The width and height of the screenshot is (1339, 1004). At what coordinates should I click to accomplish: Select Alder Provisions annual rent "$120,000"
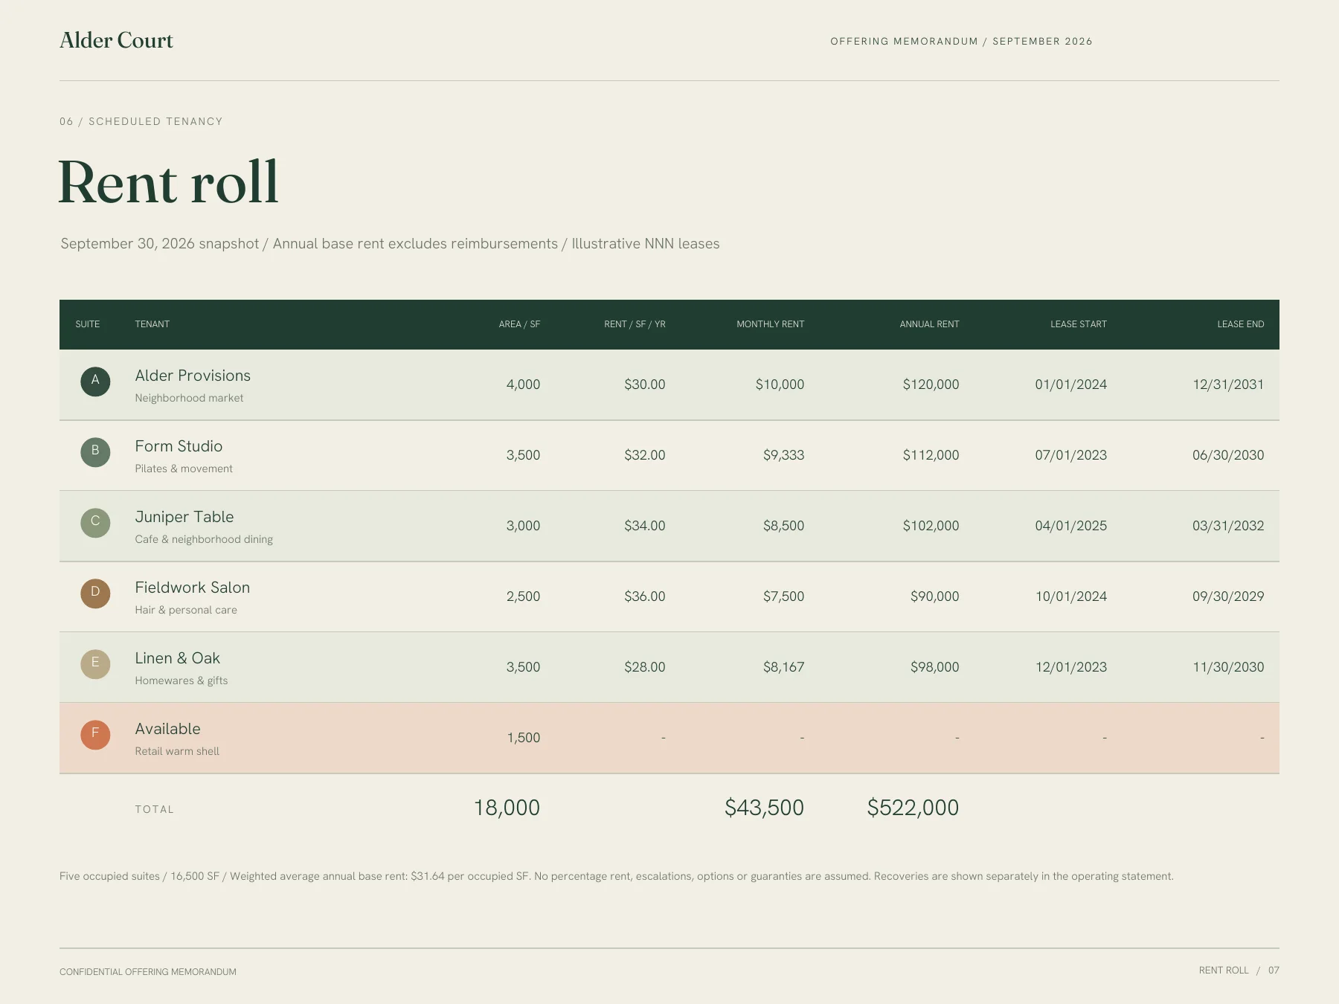tap(931, 384)
